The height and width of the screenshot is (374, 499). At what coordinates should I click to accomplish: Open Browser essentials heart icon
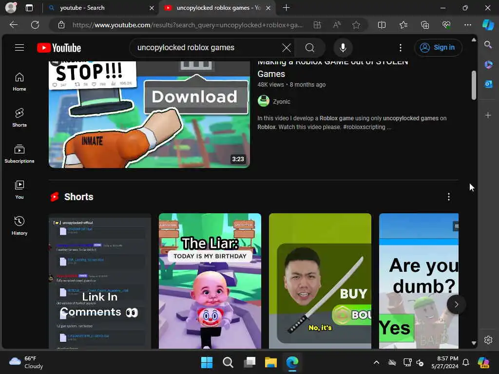click(446, 25)
